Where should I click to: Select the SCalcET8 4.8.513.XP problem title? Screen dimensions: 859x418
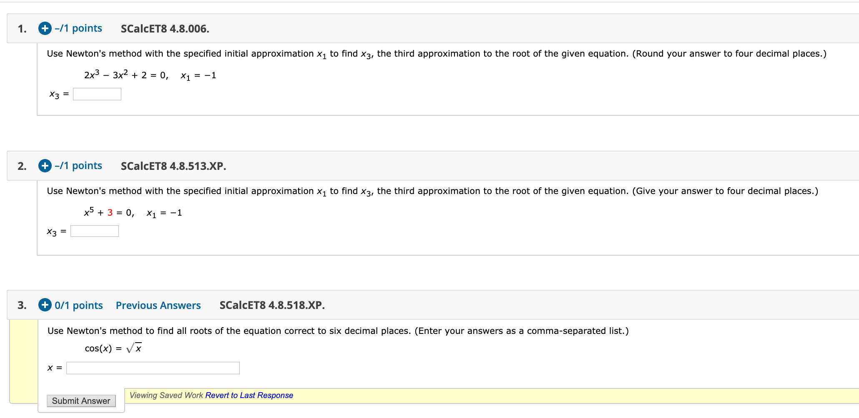[x=173, y=166]
